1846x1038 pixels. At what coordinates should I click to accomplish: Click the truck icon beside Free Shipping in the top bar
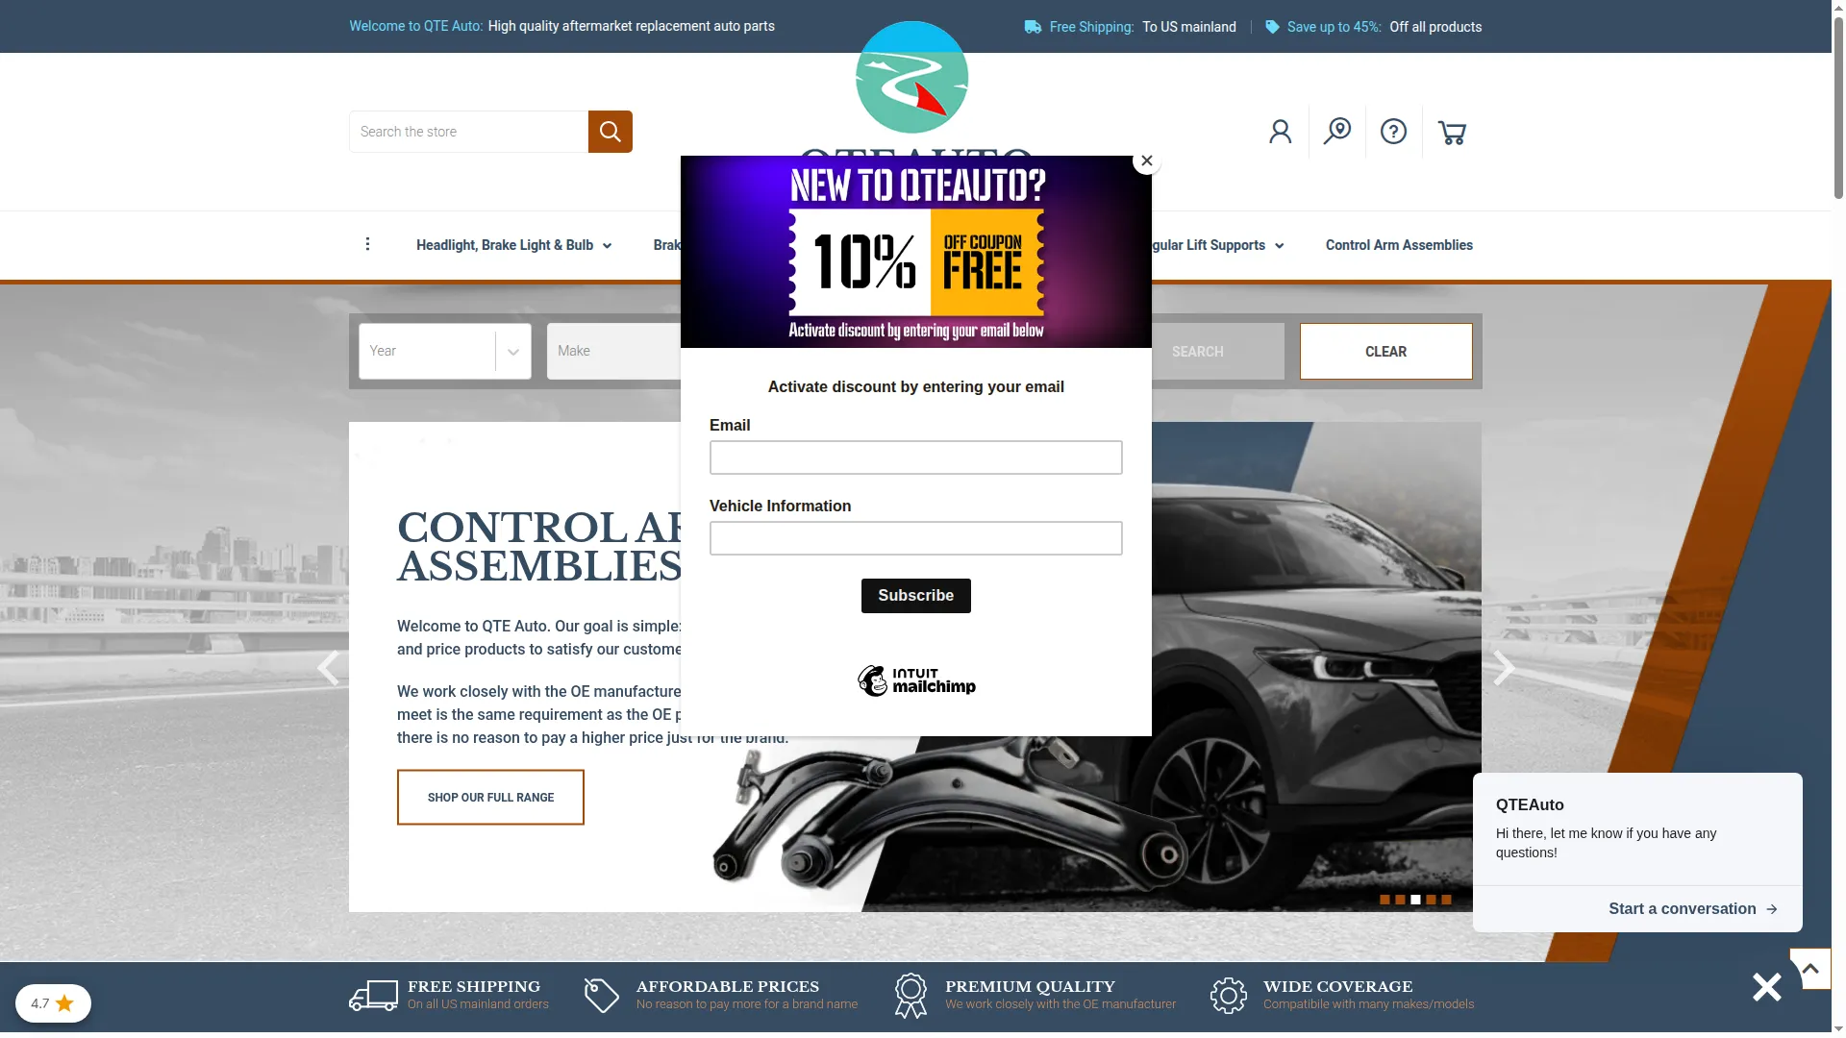pos(1033,27)
